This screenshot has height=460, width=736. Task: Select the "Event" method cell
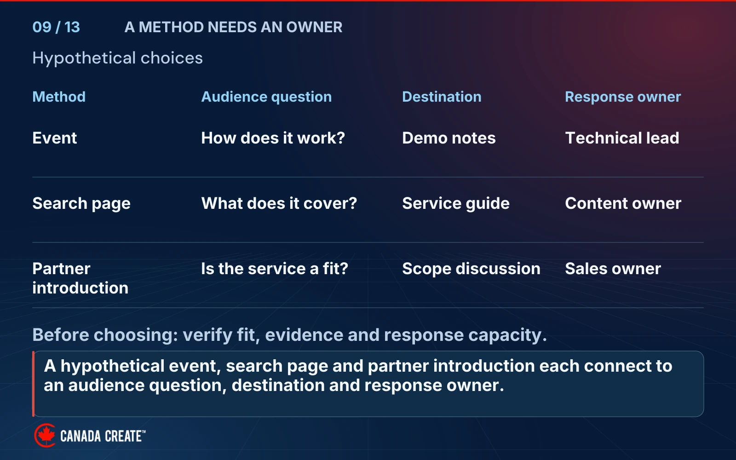pos(55,138)
